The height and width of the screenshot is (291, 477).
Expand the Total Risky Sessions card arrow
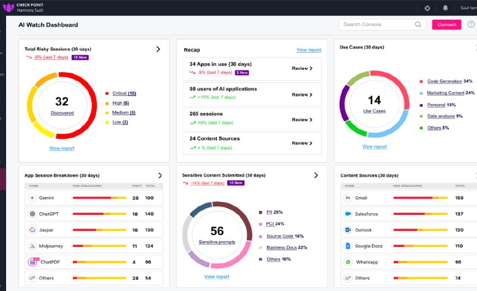coord(158,49)
